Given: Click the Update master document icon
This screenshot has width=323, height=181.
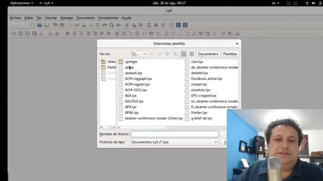Looking at the screenshot, I should 34,34.
